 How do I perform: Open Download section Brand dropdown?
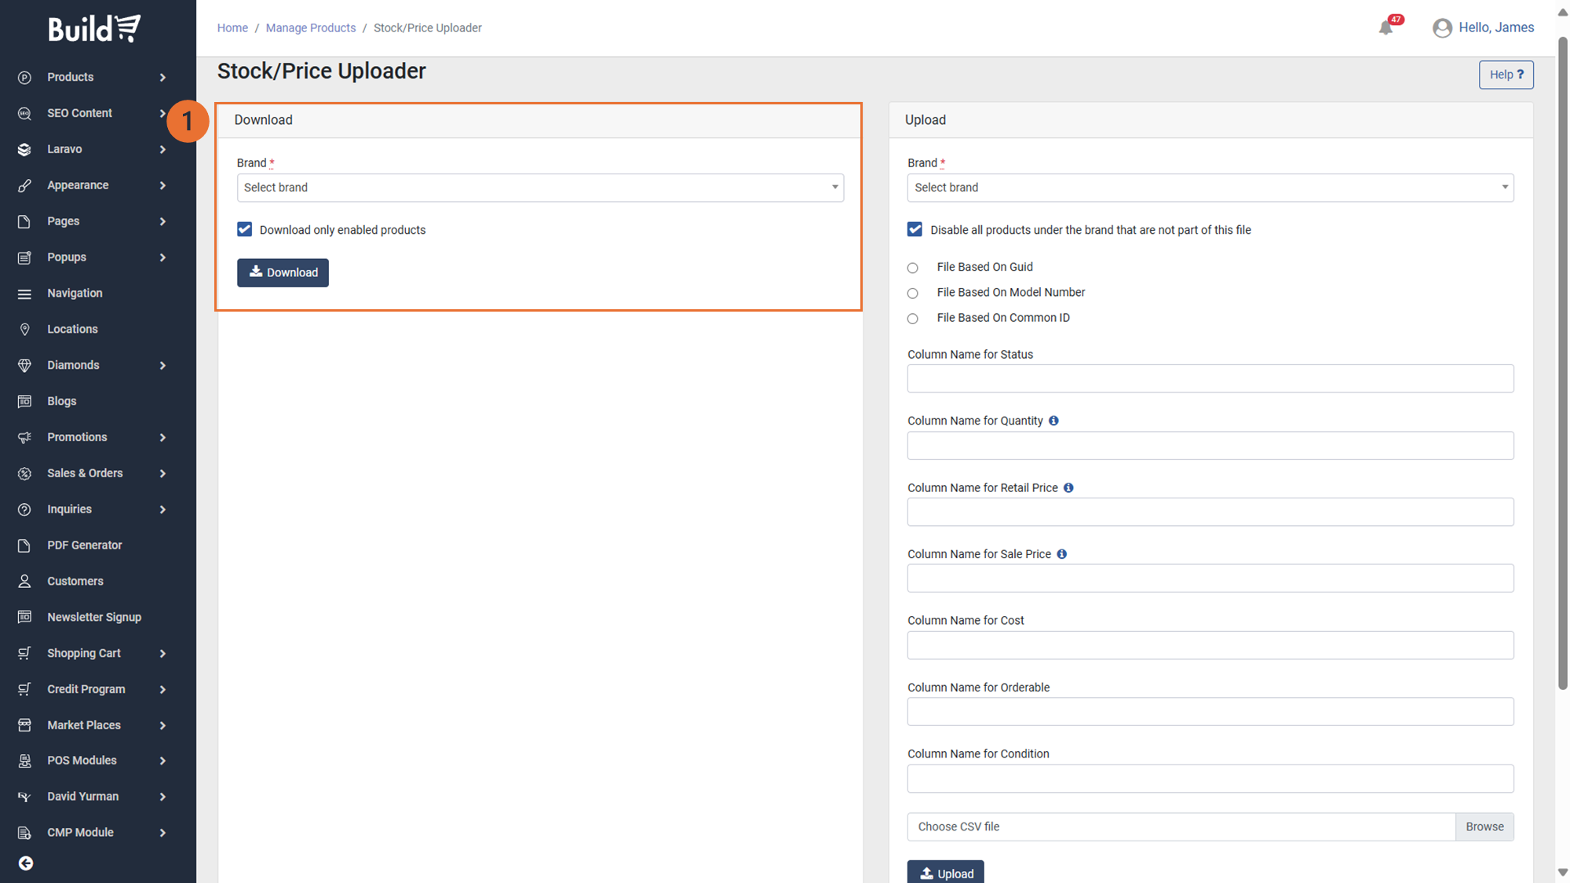click(540, 188)
